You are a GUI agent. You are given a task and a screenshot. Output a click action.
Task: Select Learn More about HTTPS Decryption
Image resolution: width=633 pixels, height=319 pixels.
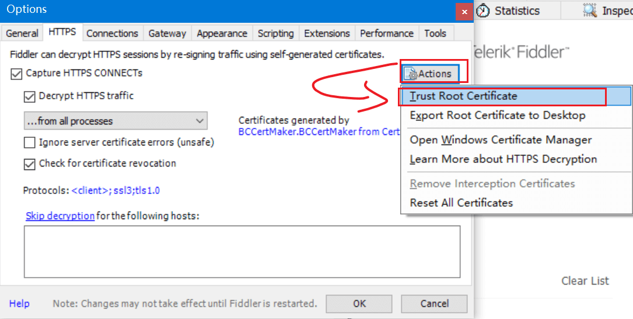[516, 159]
